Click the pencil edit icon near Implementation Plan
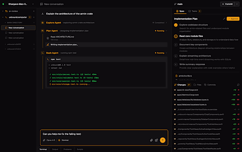The height and width of the screenshot is (152, 242). click(224, 18)
